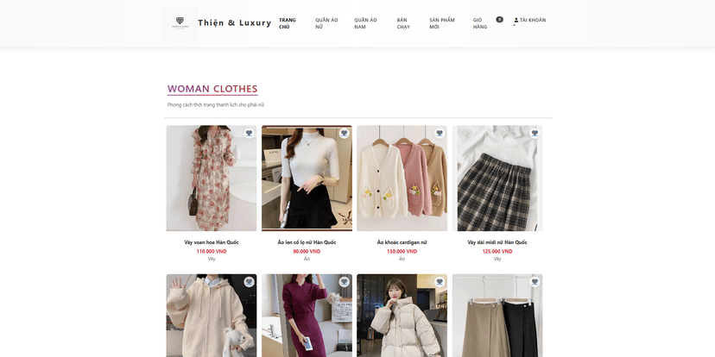This screenshot has height=357, width=715.
Task: Click three cardigans product image
Action: [402, 178]
